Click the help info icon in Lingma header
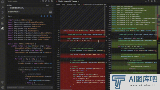Screen dimensions: 160x90 [49, 1]
